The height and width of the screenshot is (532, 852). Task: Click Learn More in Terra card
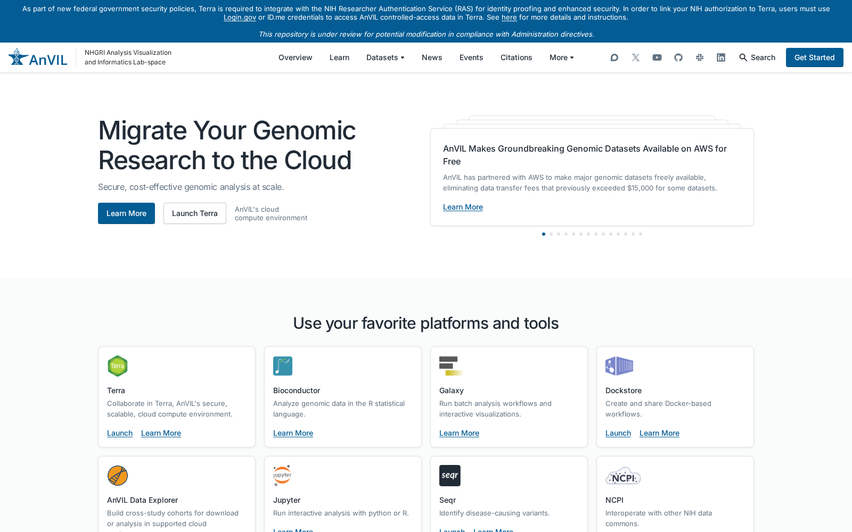[x=161, y=433]
